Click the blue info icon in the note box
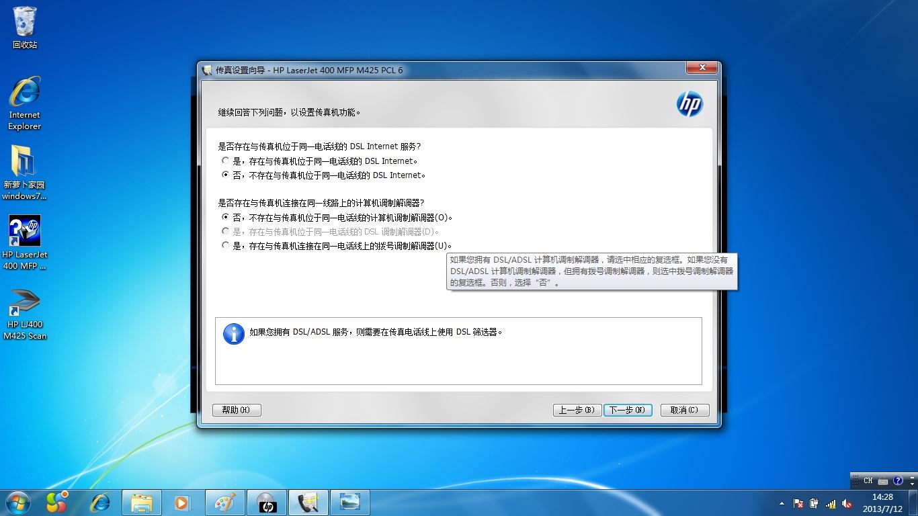Image resolution: width=918 pixels, height=516 pixels. click(233, 333)
